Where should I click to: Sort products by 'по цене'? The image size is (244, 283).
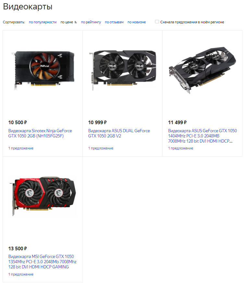pos(67,22)
